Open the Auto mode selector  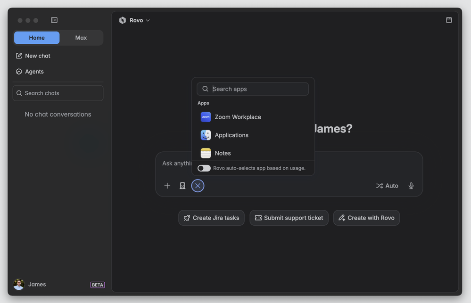click(387, 186)
